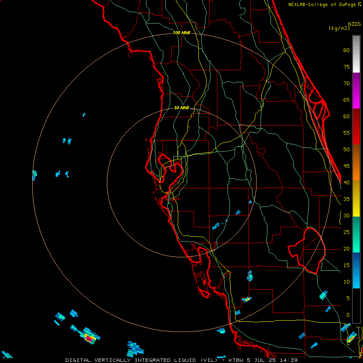The image size is (363, 363).
Task: Pick the cyan segment of the color bar
Action: coord(356,280)
